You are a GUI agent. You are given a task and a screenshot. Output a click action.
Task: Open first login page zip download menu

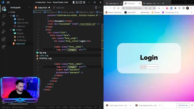click(130, 105)
